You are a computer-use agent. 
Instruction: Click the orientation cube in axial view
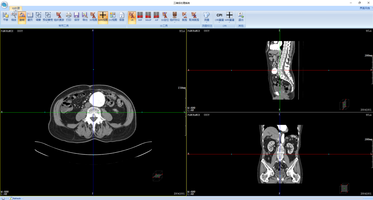pos(157,176)
